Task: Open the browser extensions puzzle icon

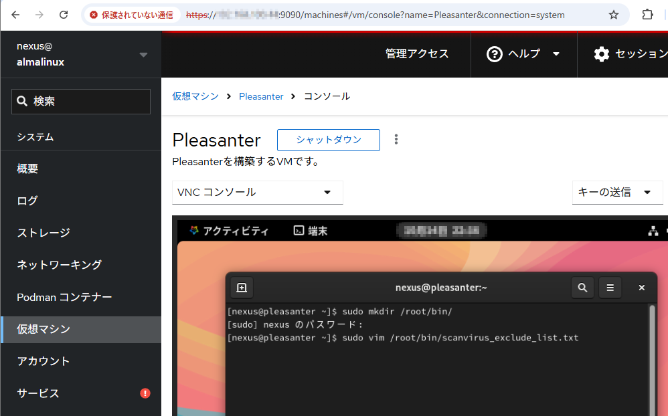Action: click(x=647, y=15)
